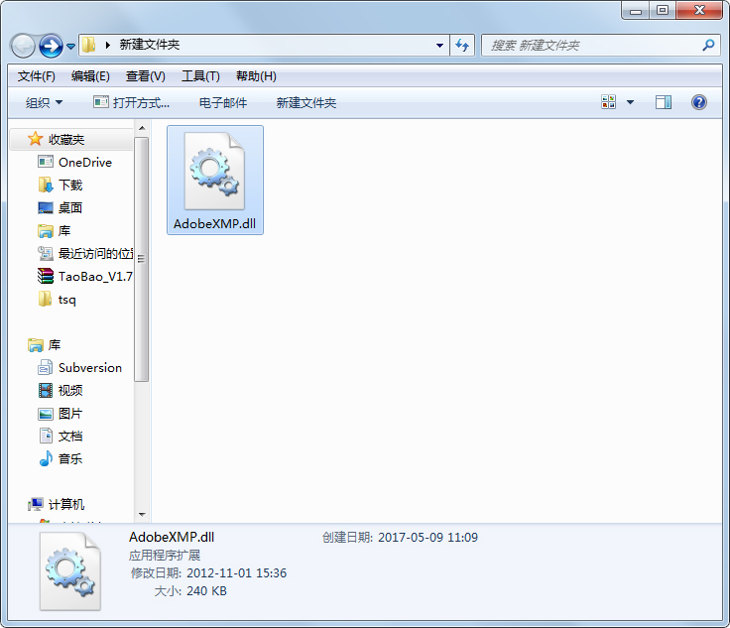
Task: Open the 组织 dropdown menu
Action: tap(44, 102)
